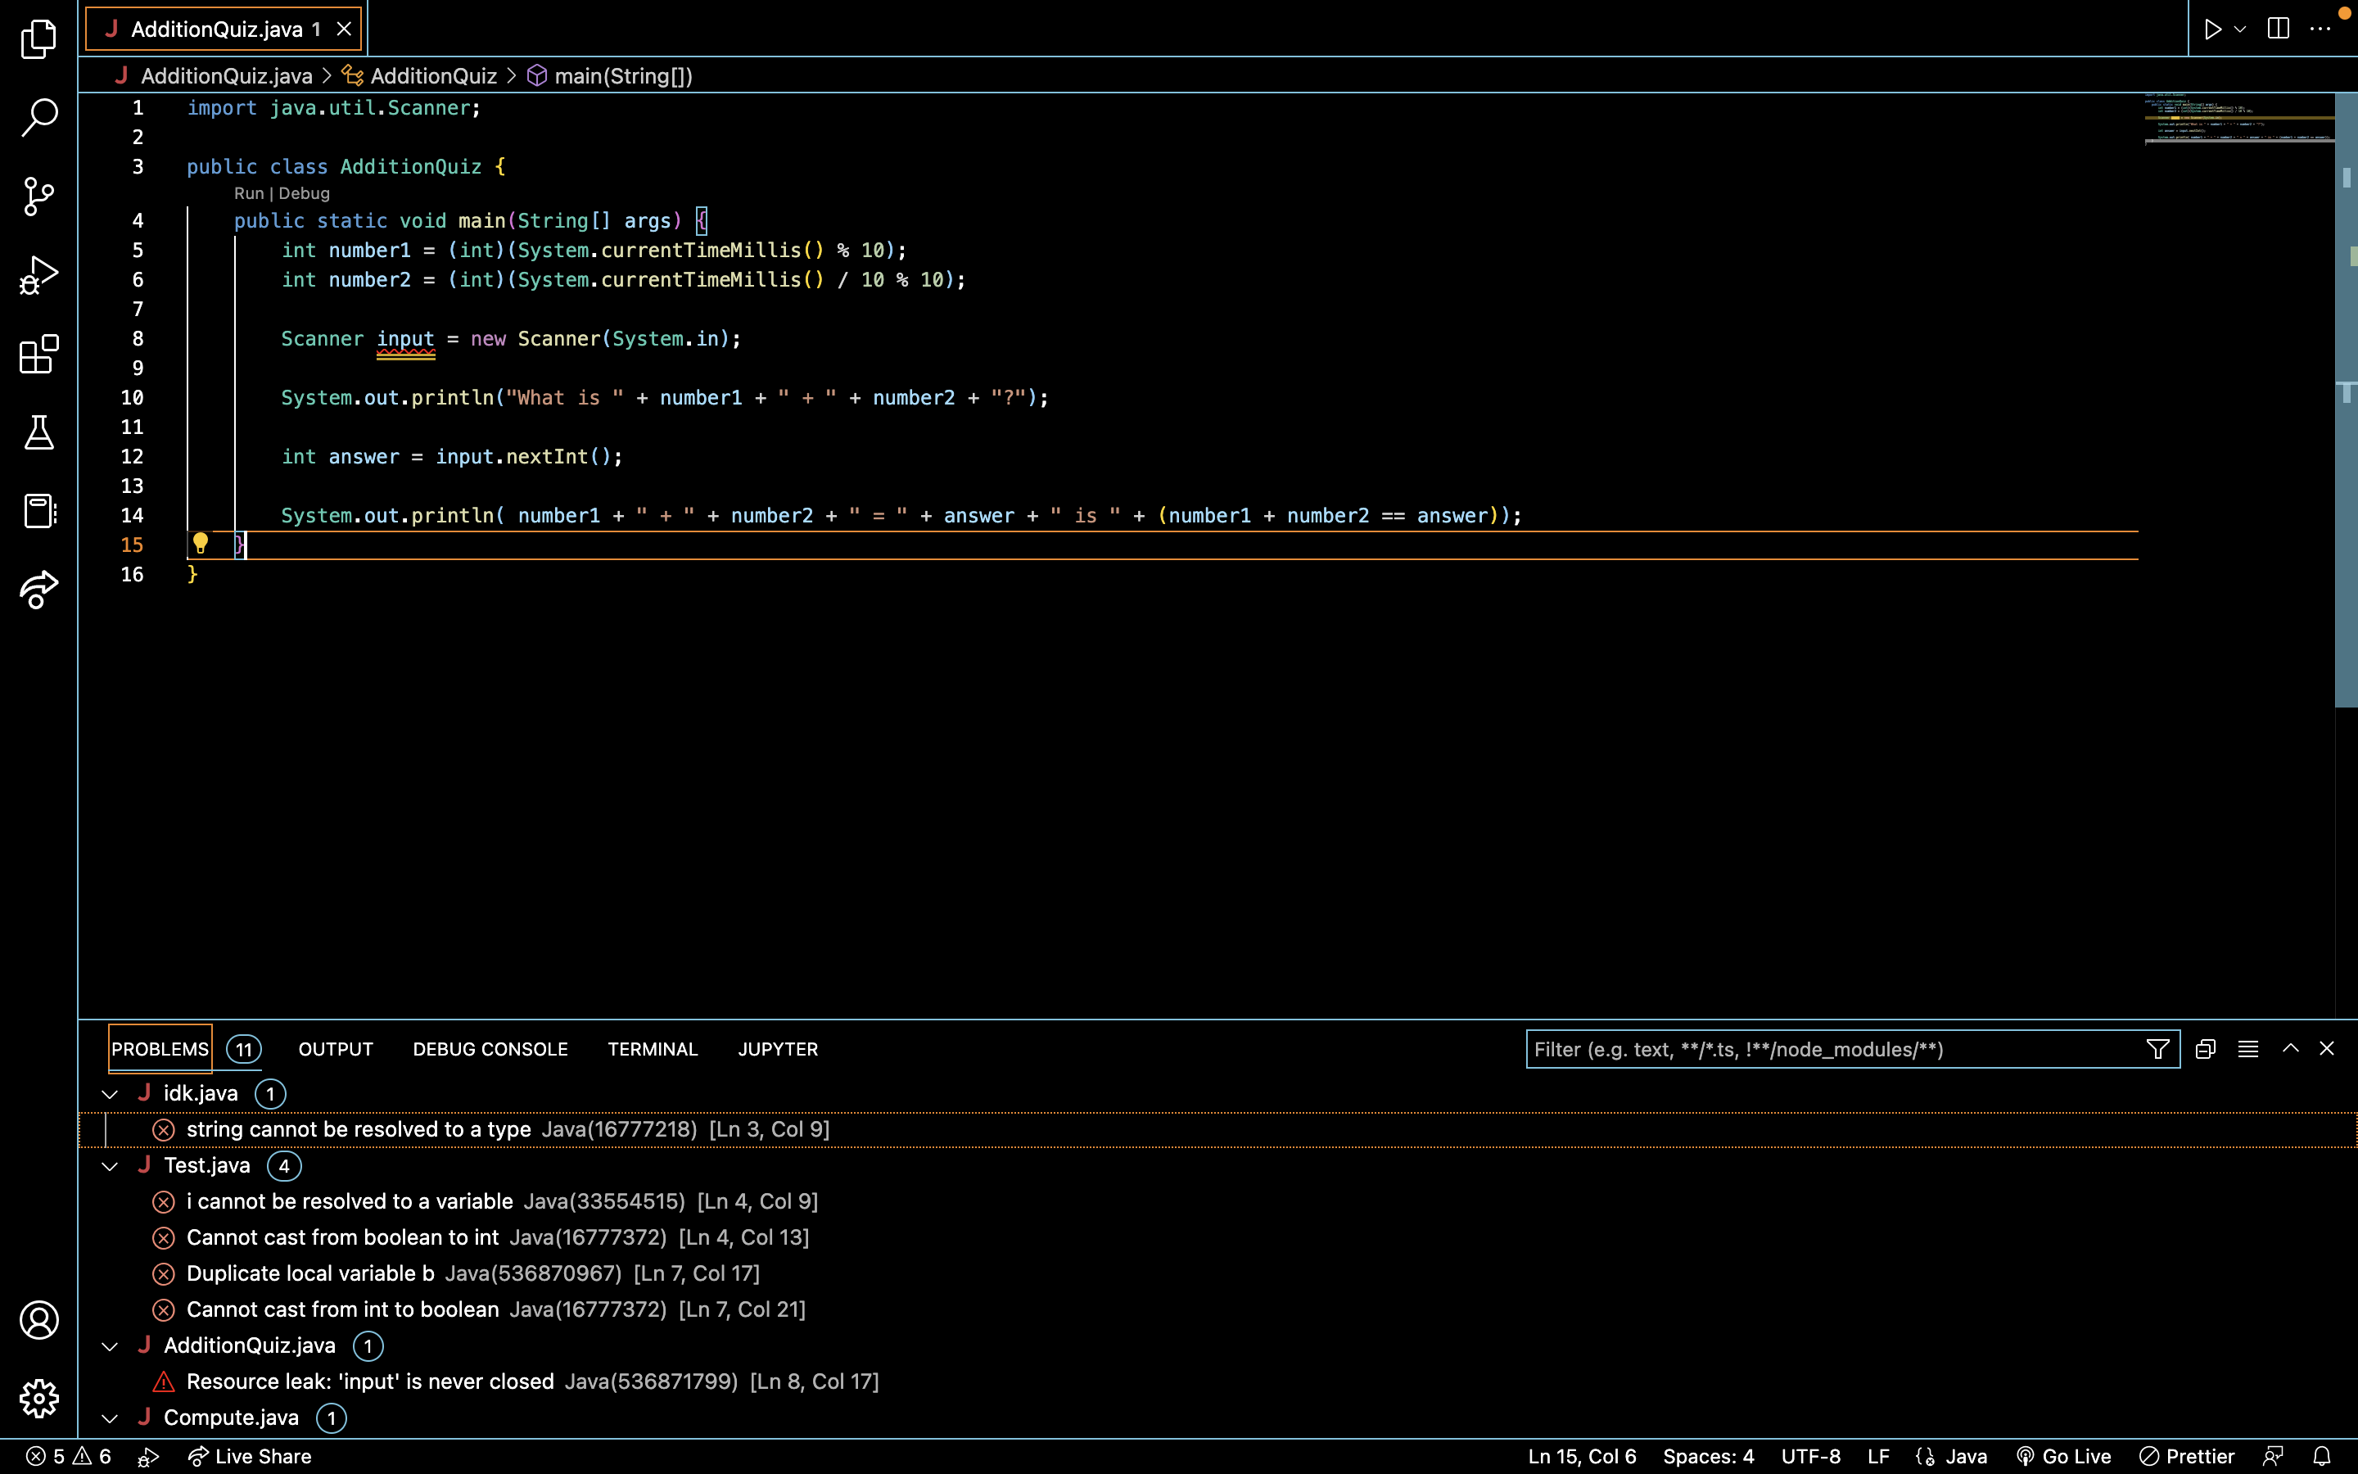Click the lightbulb quick fix icon
The height and width of the screenshot is (1474, 2358).
click(201, 544)
